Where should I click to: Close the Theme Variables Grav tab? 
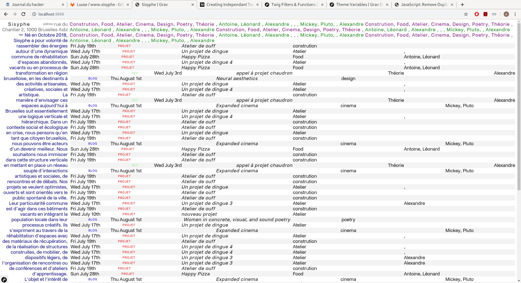click(x=387, y=5)
